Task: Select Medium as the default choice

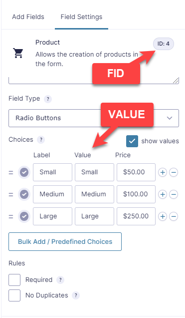Action: [24, 194]
